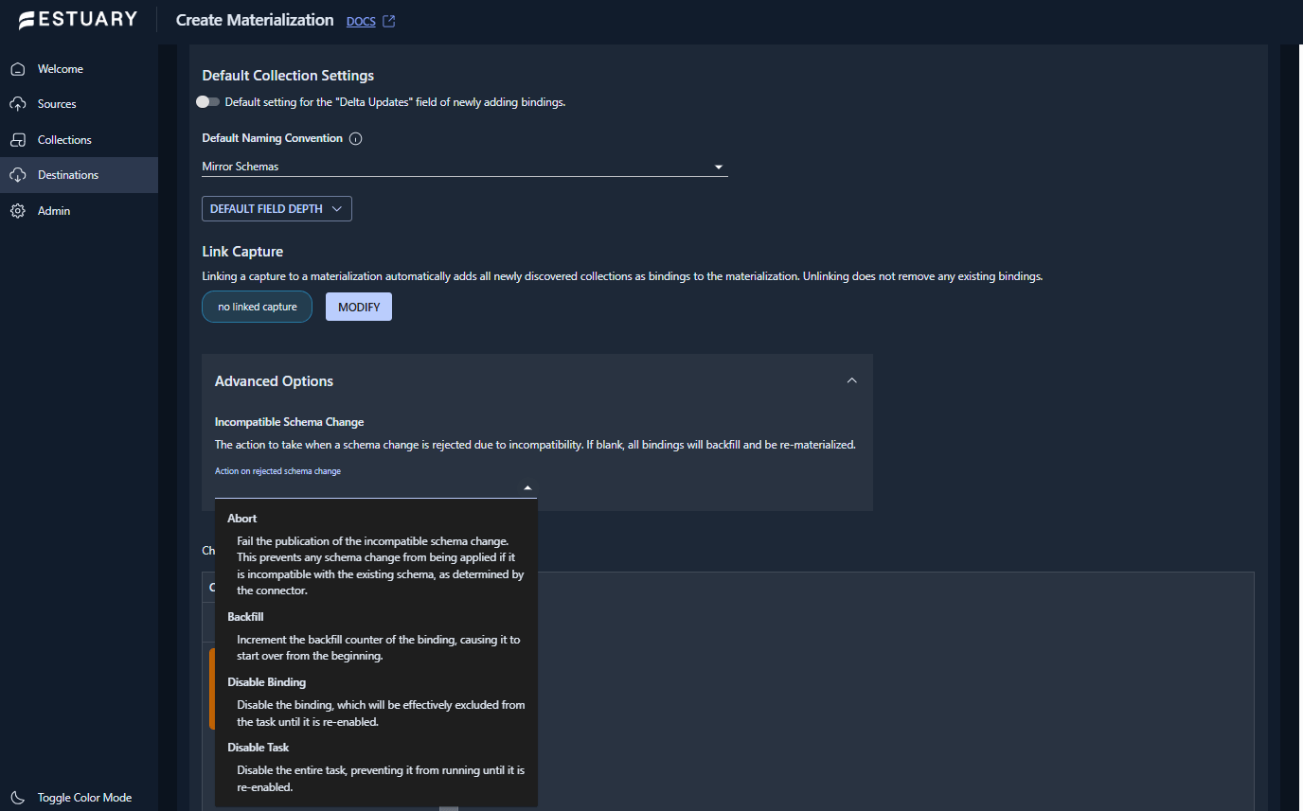Open the Mirror Schemas naming dropdown
1303x811 pixels.
point(464,167)
